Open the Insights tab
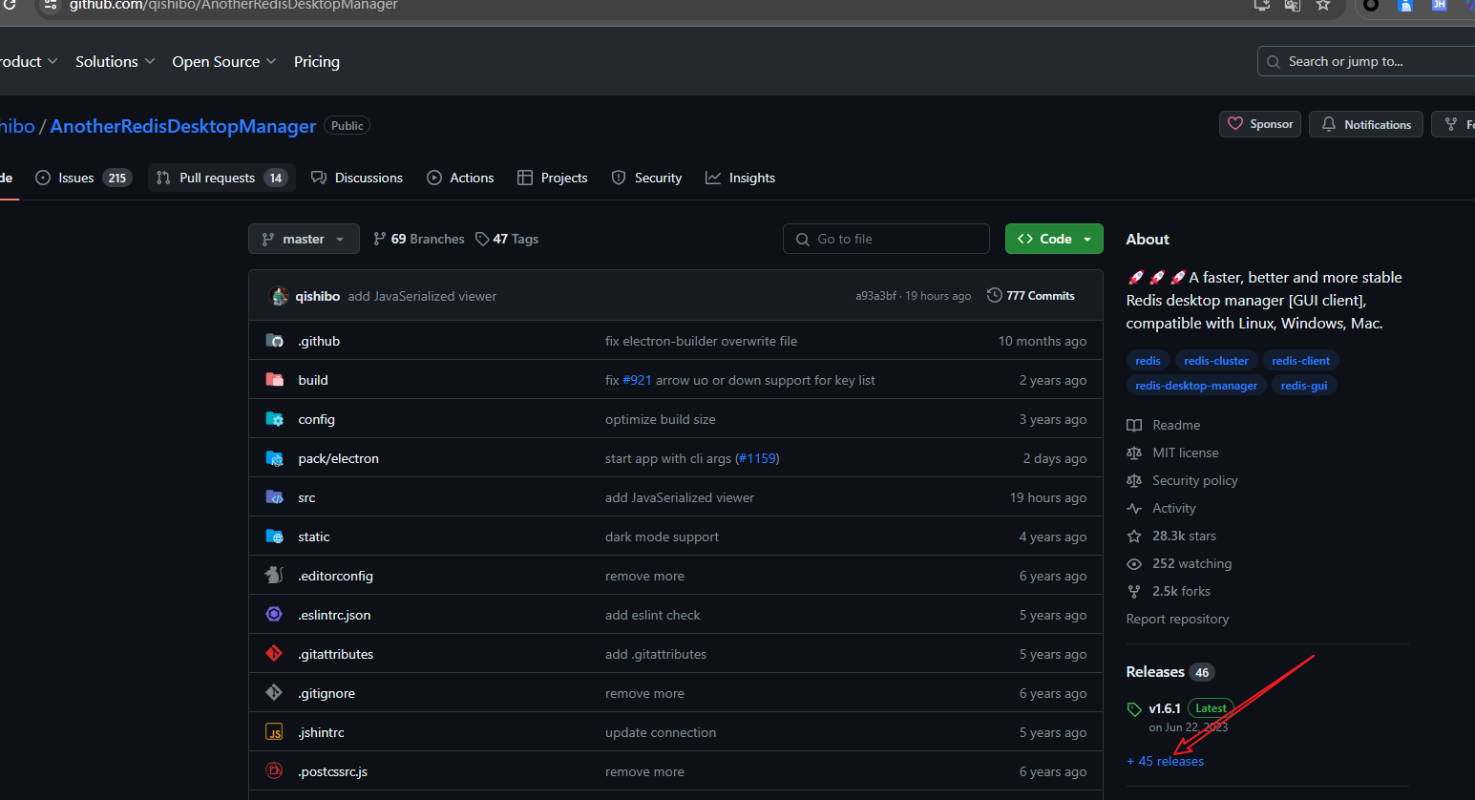Screen dimensions: 1475x800 click(740, 178)
